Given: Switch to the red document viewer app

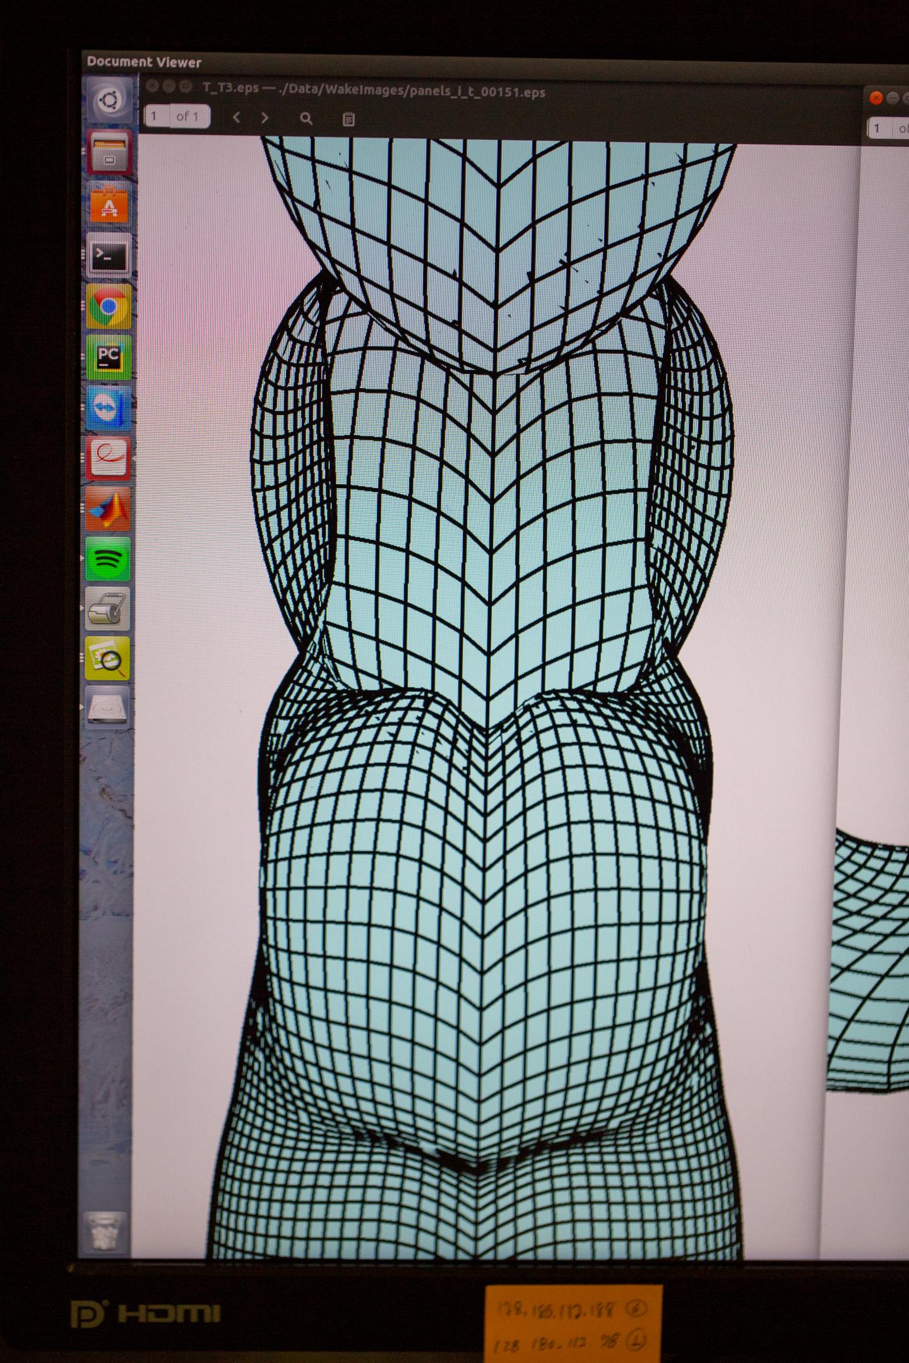Looking at the screenshot, I should tap(109, 458).
